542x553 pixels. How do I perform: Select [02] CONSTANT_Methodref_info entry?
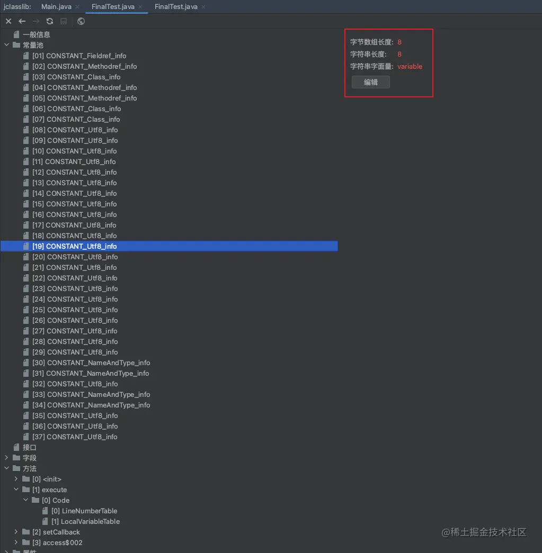click(84, 66)
